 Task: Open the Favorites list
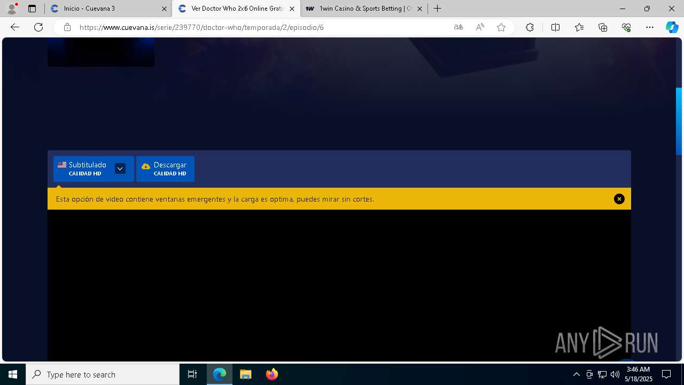(x=579, y=27)
